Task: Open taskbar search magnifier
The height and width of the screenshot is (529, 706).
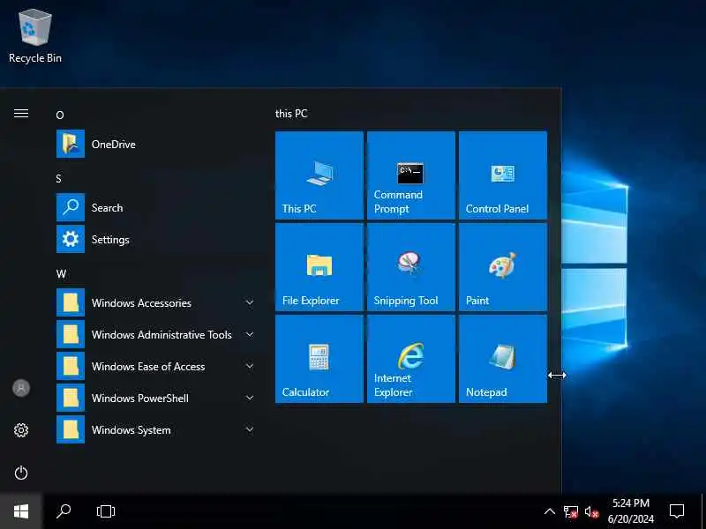Action: 64,511
